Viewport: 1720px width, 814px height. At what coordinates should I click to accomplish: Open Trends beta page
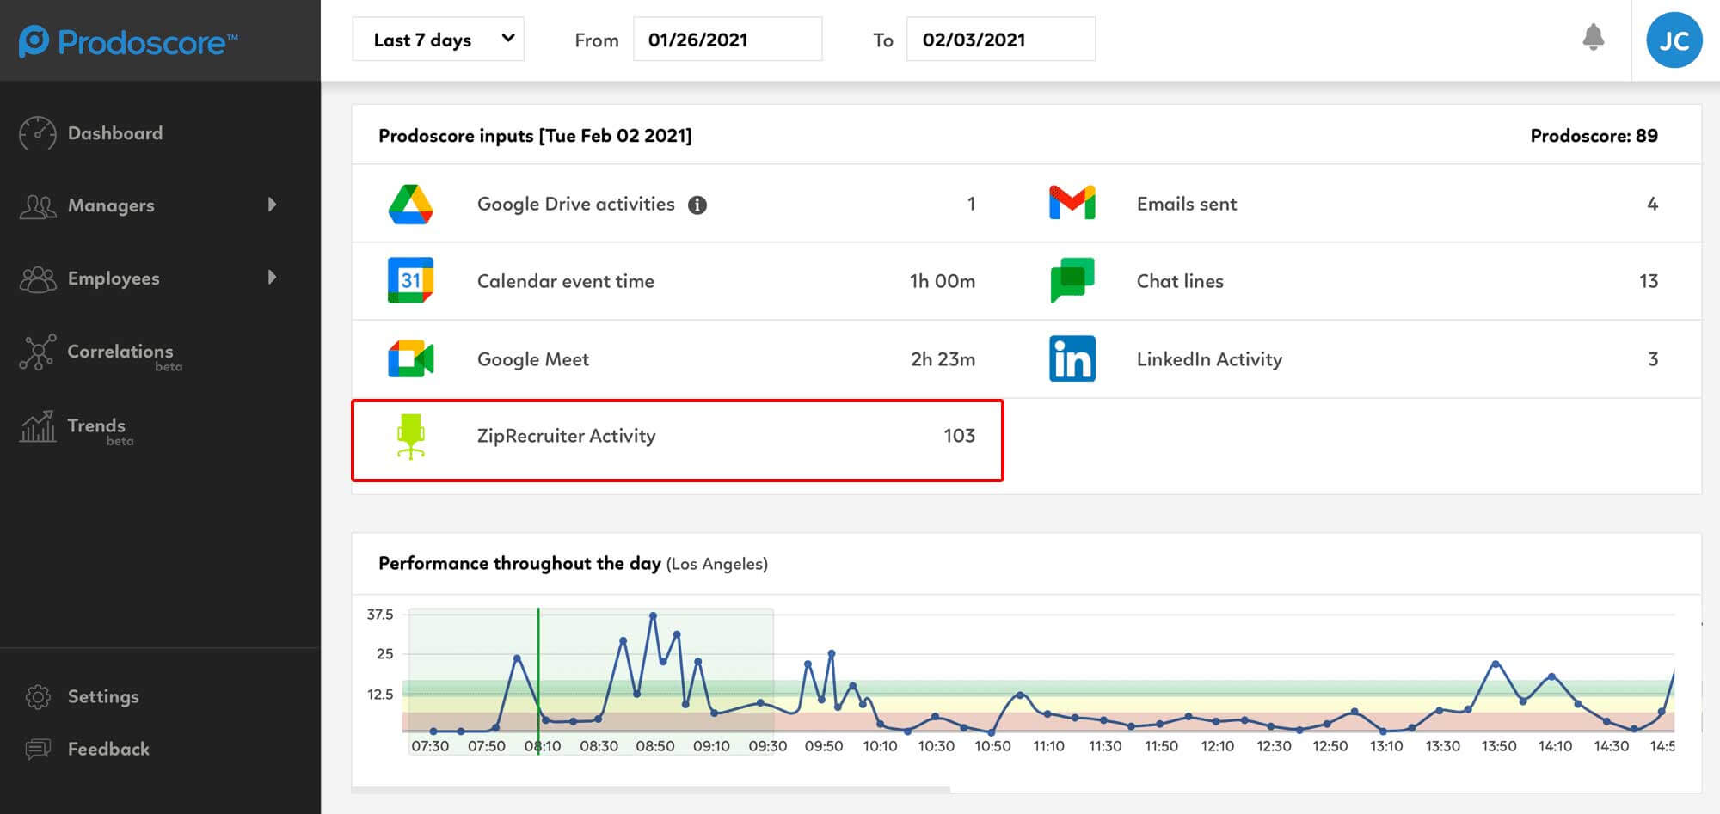pyautogui.click(x=96, y=425)
